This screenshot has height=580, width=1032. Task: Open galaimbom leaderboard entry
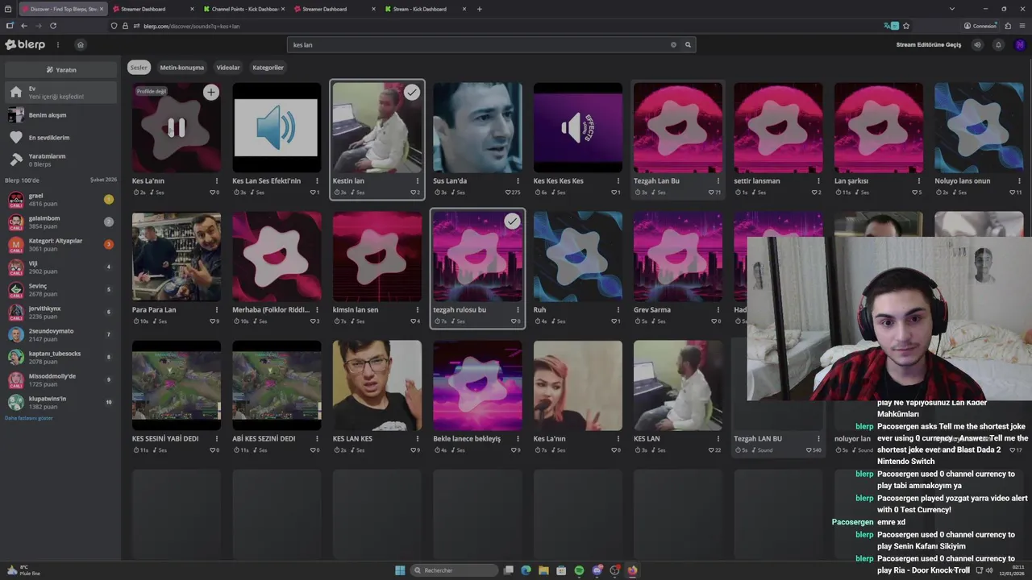click(x=60, y=222)
